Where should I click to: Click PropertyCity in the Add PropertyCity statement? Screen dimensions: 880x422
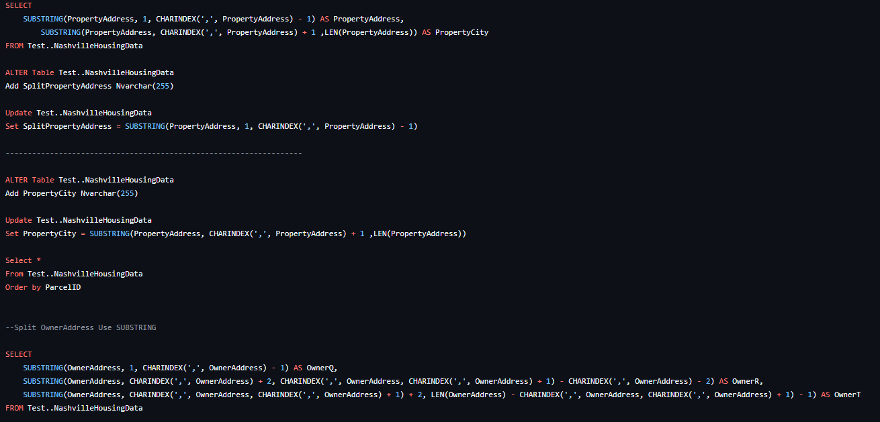pyautogui.click(x=50, y=193)
